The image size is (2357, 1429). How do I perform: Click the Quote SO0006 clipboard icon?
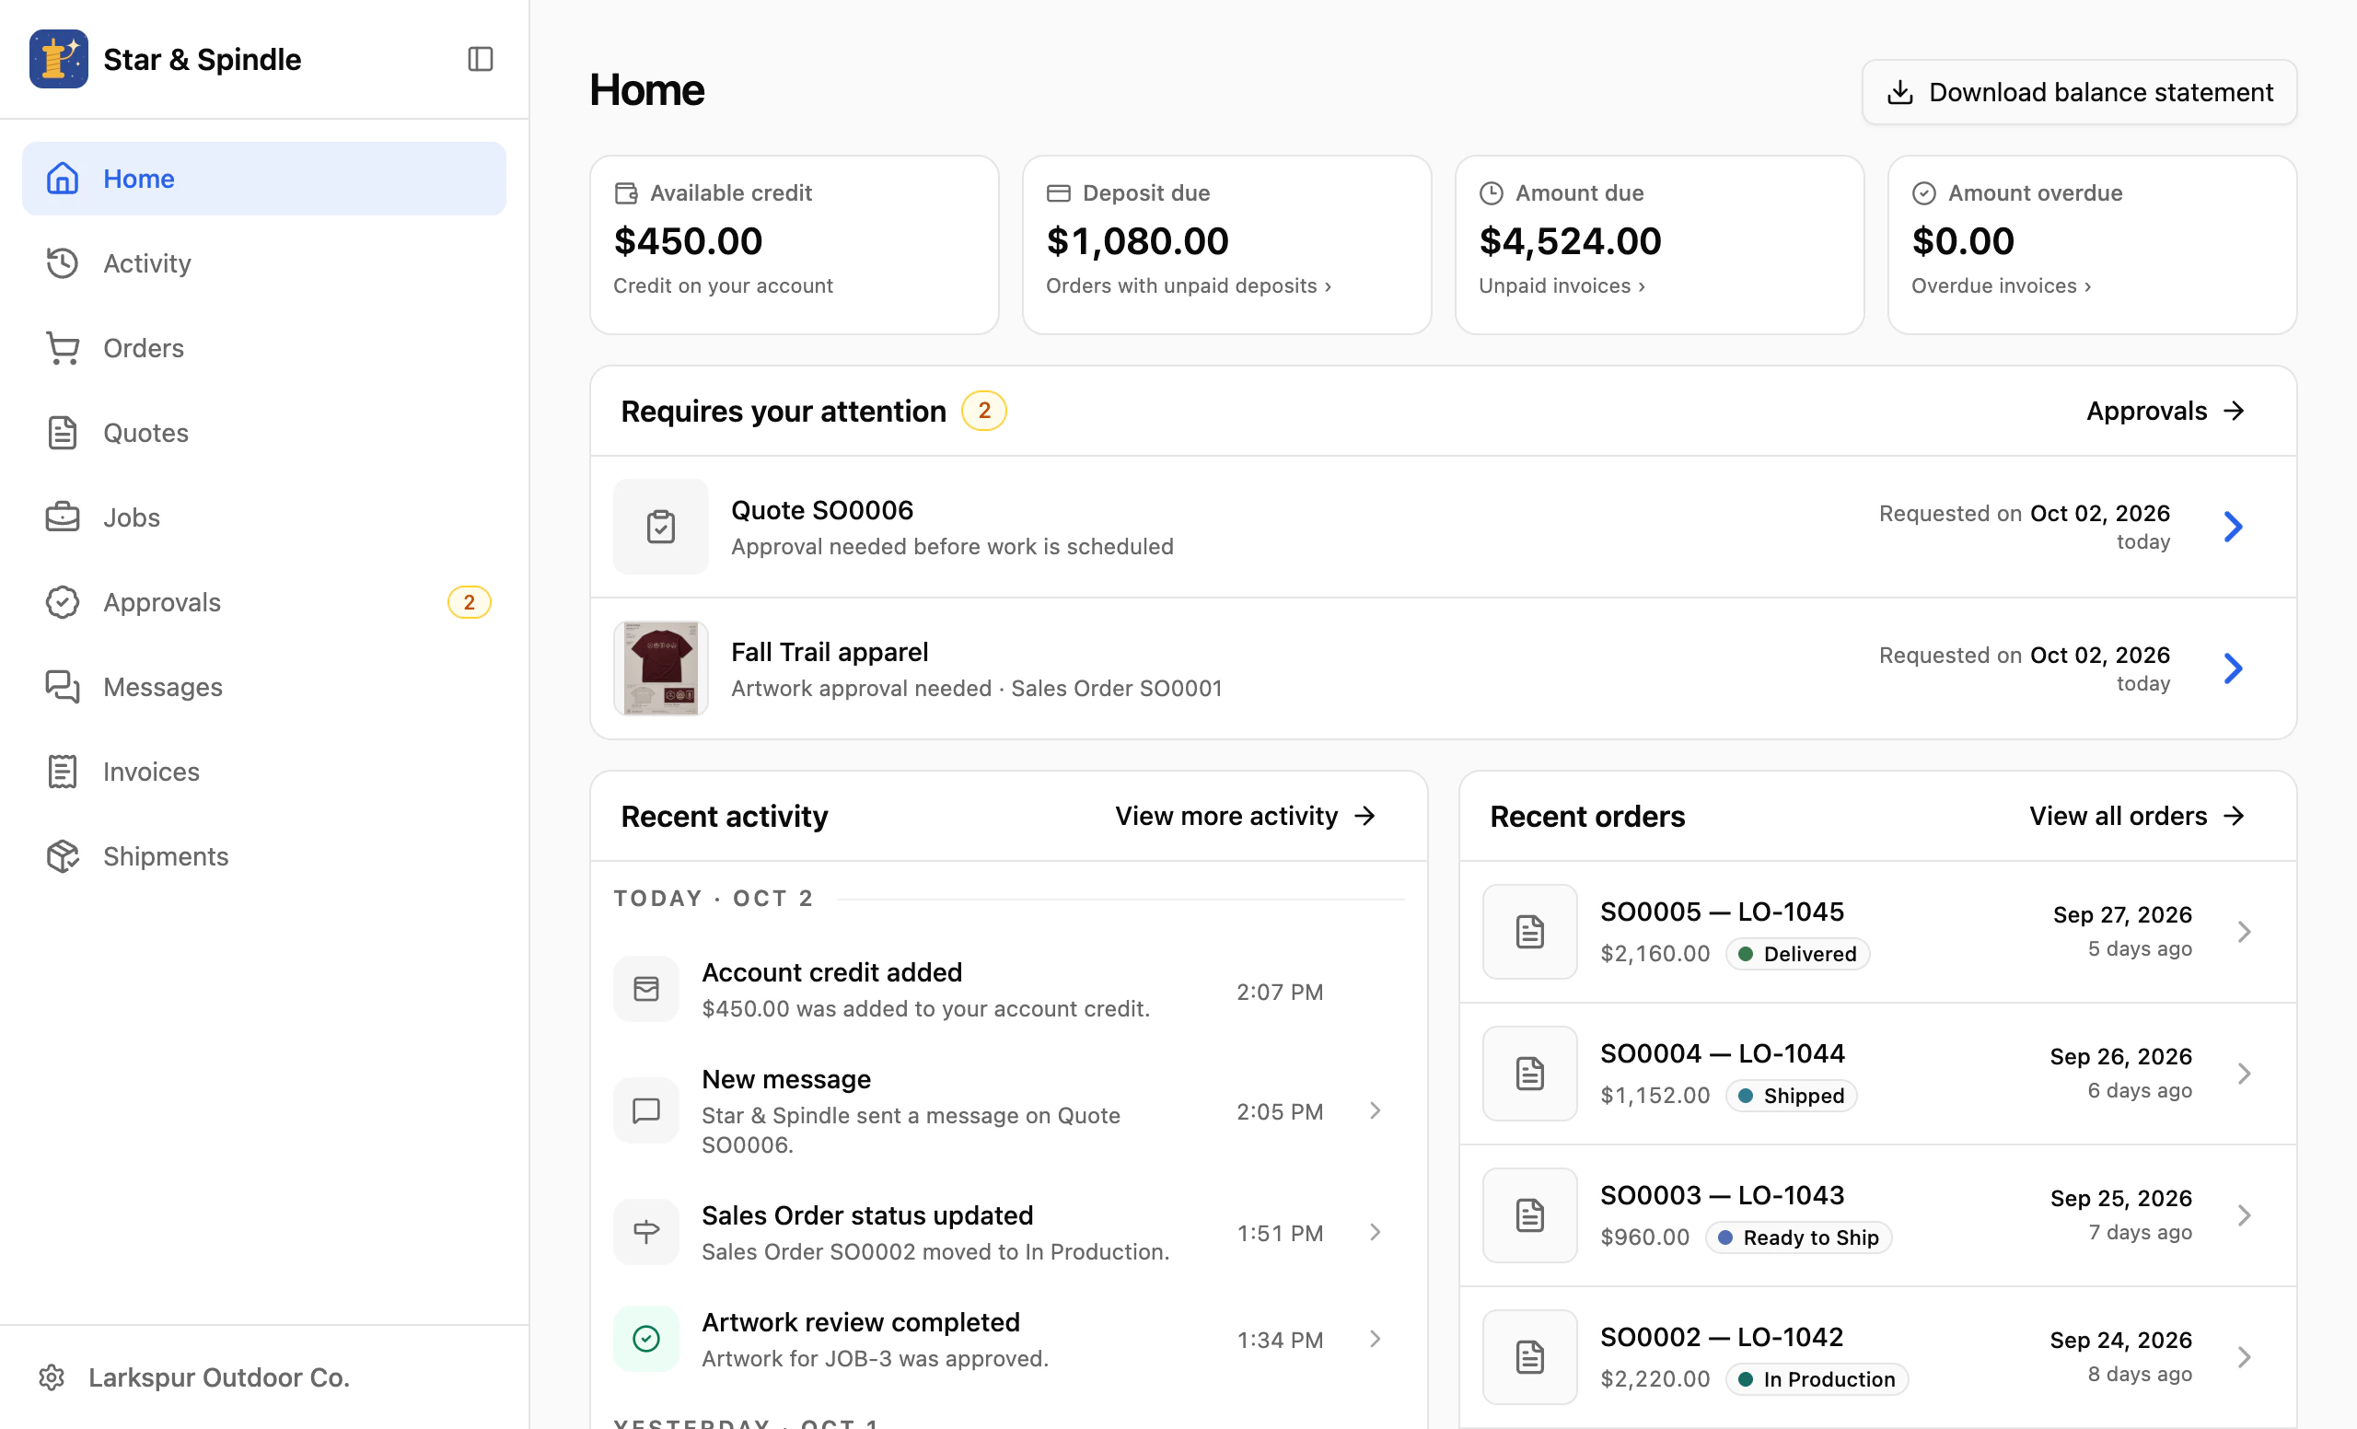(x=661, y=526)
